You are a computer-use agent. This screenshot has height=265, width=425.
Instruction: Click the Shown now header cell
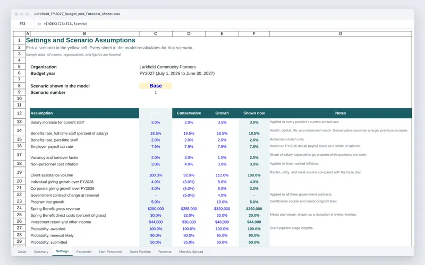coord(254,113)
